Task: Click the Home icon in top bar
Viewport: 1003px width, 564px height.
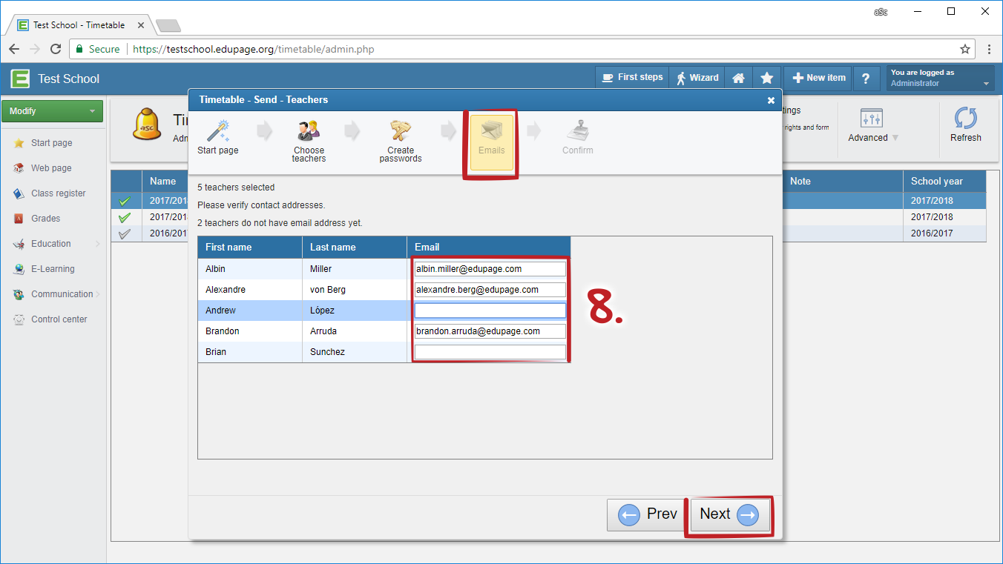Action: point(738,78)
